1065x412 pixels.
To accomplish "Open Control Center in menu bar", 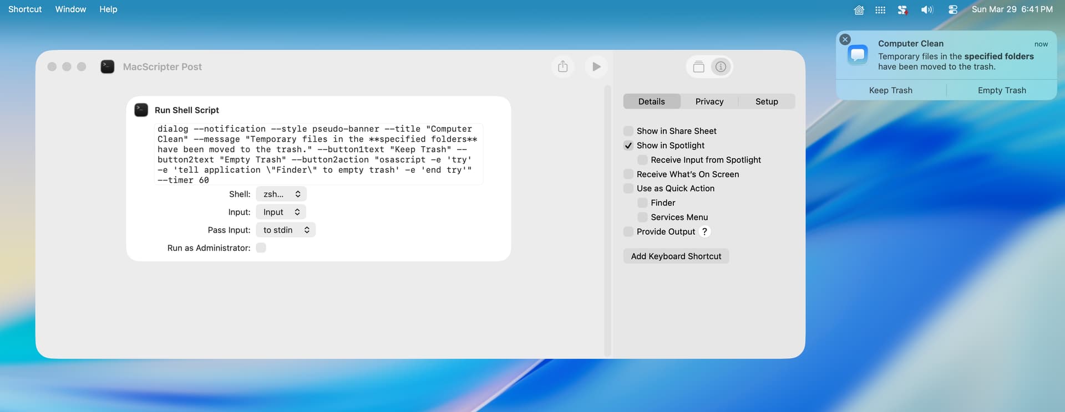I will (953, 9).
